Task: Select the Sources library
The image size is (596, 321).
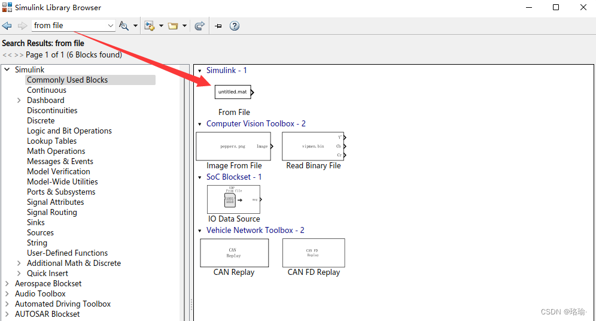Action: [40, 233]
